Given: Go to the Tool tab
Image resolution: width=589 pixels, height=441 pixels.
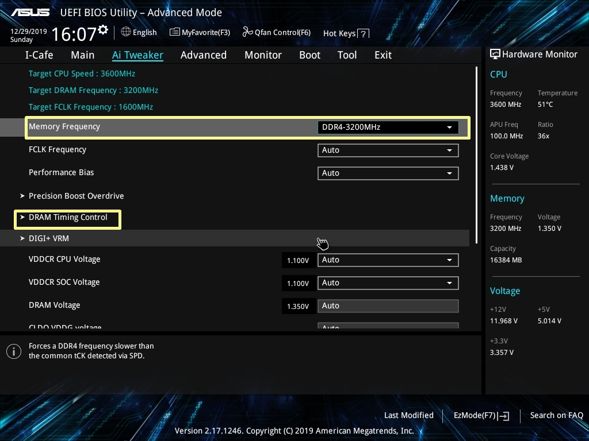Looking at the screenshot, I should pos(347,55).
